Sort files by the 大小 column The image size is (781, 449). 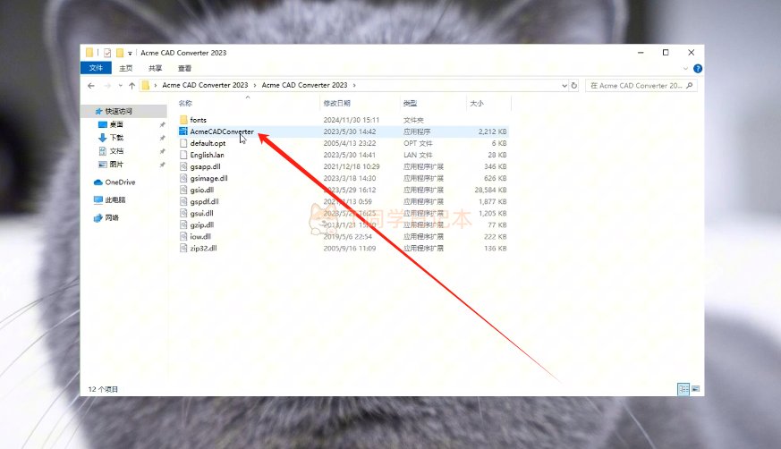[477, 104]
